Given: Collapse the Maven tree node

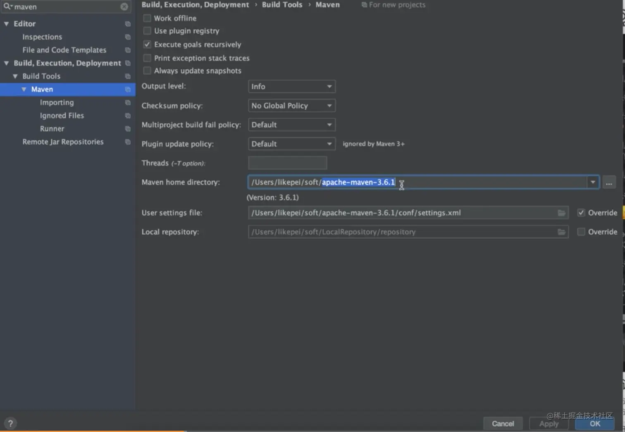Looking at the screenshot, I should point(24,89).
